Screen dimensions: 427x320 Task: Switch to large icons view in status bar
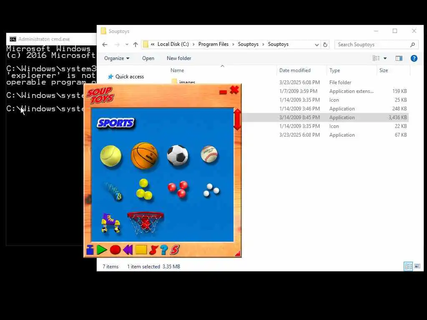[417, 266]
